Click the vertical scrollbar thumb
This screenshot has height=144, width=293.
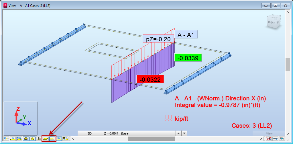[x=288, y=65]
